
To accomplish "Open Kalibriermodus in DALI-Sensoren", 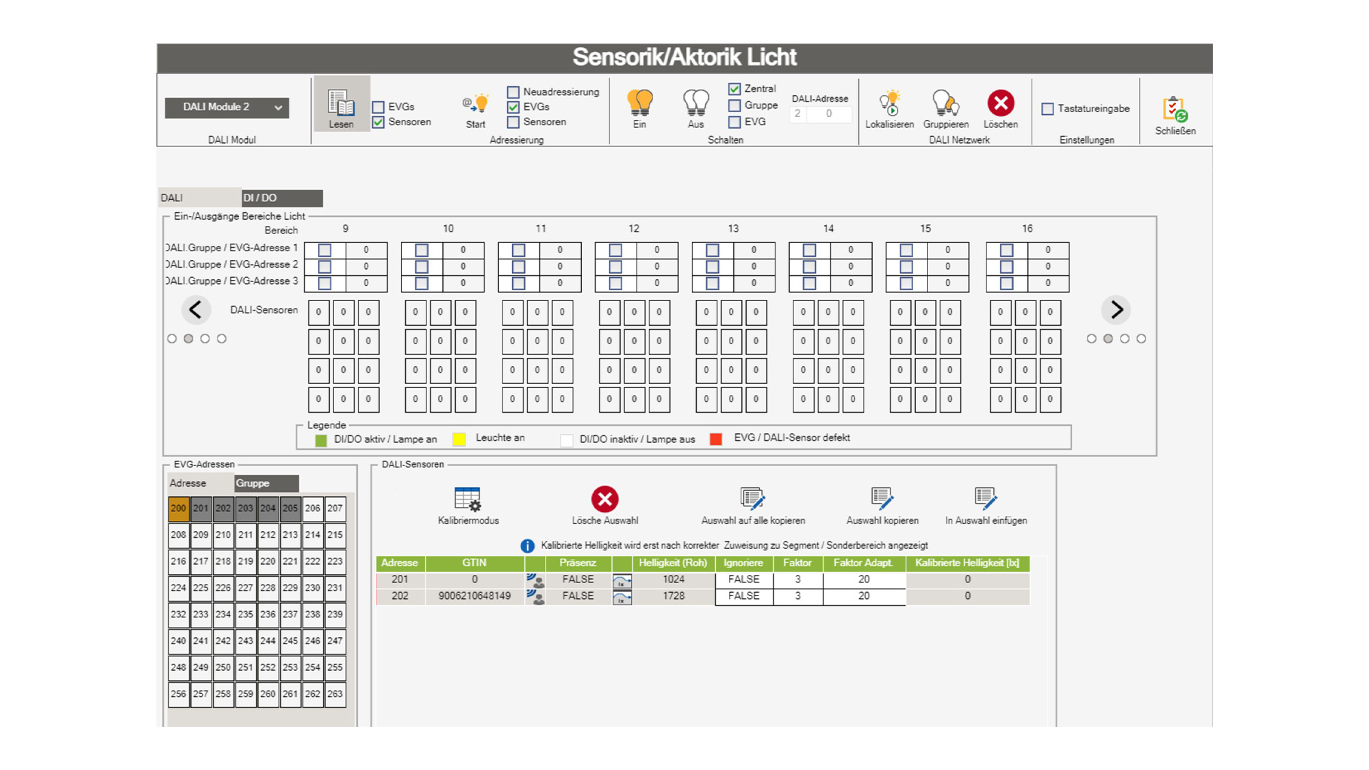I will tap(468, 500).
